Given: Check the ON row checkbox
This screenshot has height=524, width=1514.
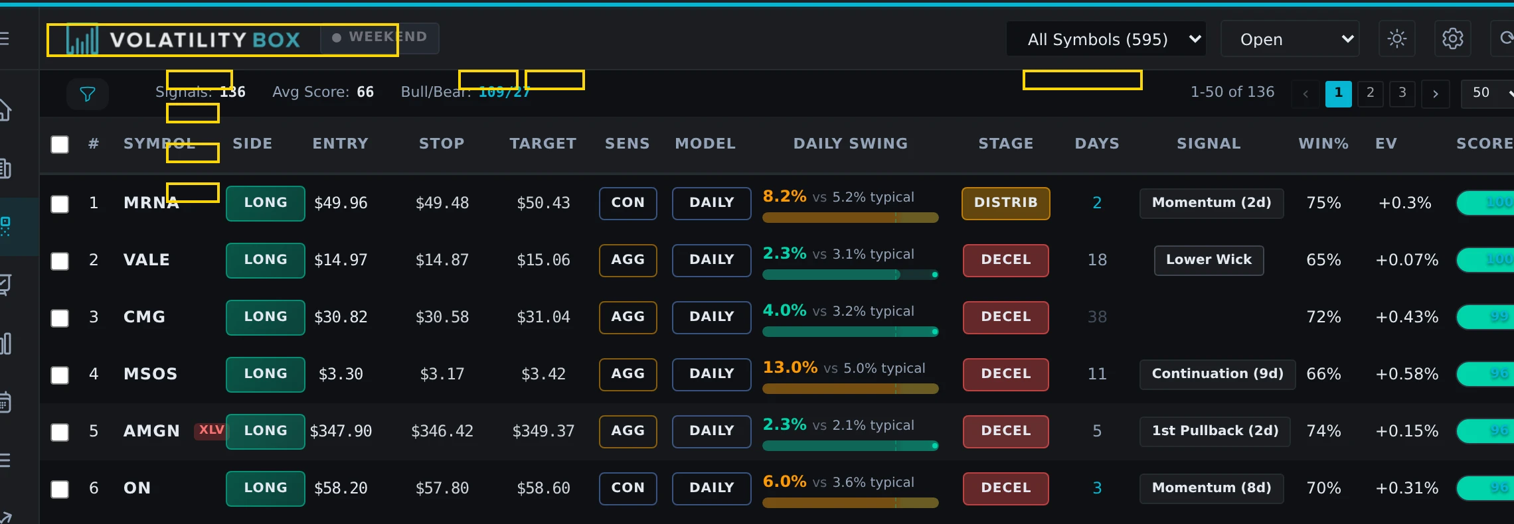Looking at the screenshot, I should click(60, 489).
